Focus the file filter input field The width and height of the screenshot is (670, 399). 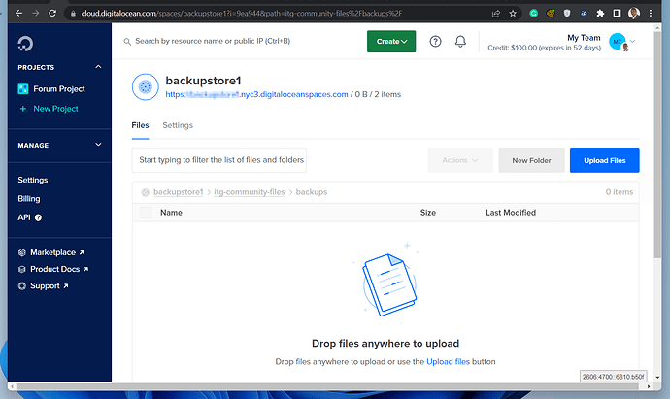point(219,160)
